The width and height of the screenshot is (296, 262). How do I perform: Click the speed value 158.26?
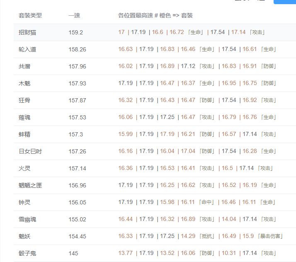tap(77, 49)
